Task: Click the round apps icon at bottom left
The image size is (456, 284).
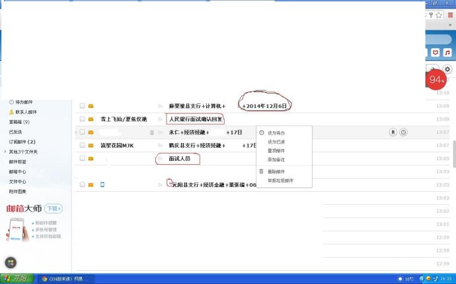Action: click(10, 262)
